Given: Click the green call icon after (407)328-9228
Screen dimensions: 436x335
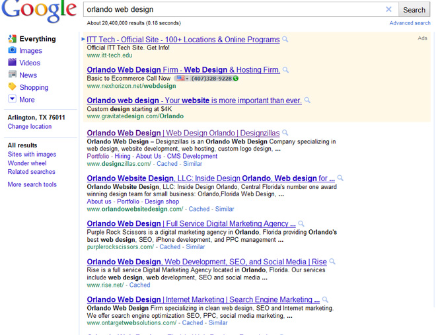Looking at the screenshot, I should [x=236, y=79].
